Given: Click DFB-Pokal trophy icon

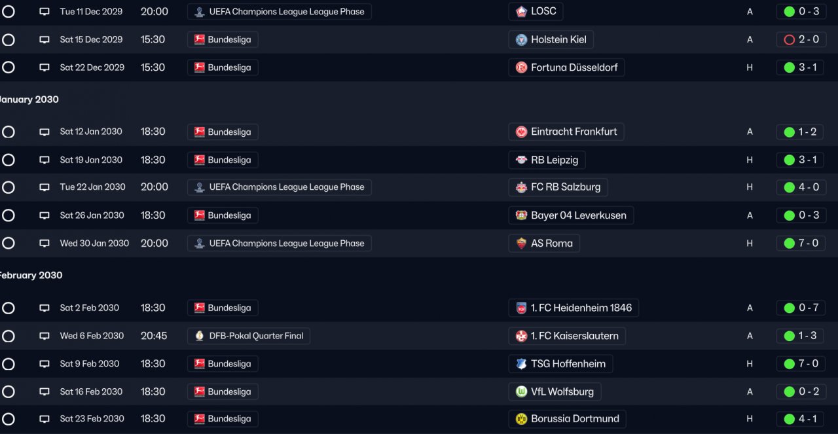Looking at the screenshot, I should point(200,336).
